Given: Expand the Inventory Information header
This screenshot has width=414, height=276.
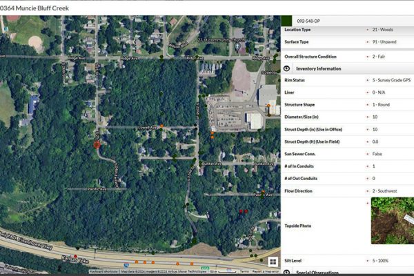Looking at the screenshot, I should pyautogui.click(x=318, y=69).
